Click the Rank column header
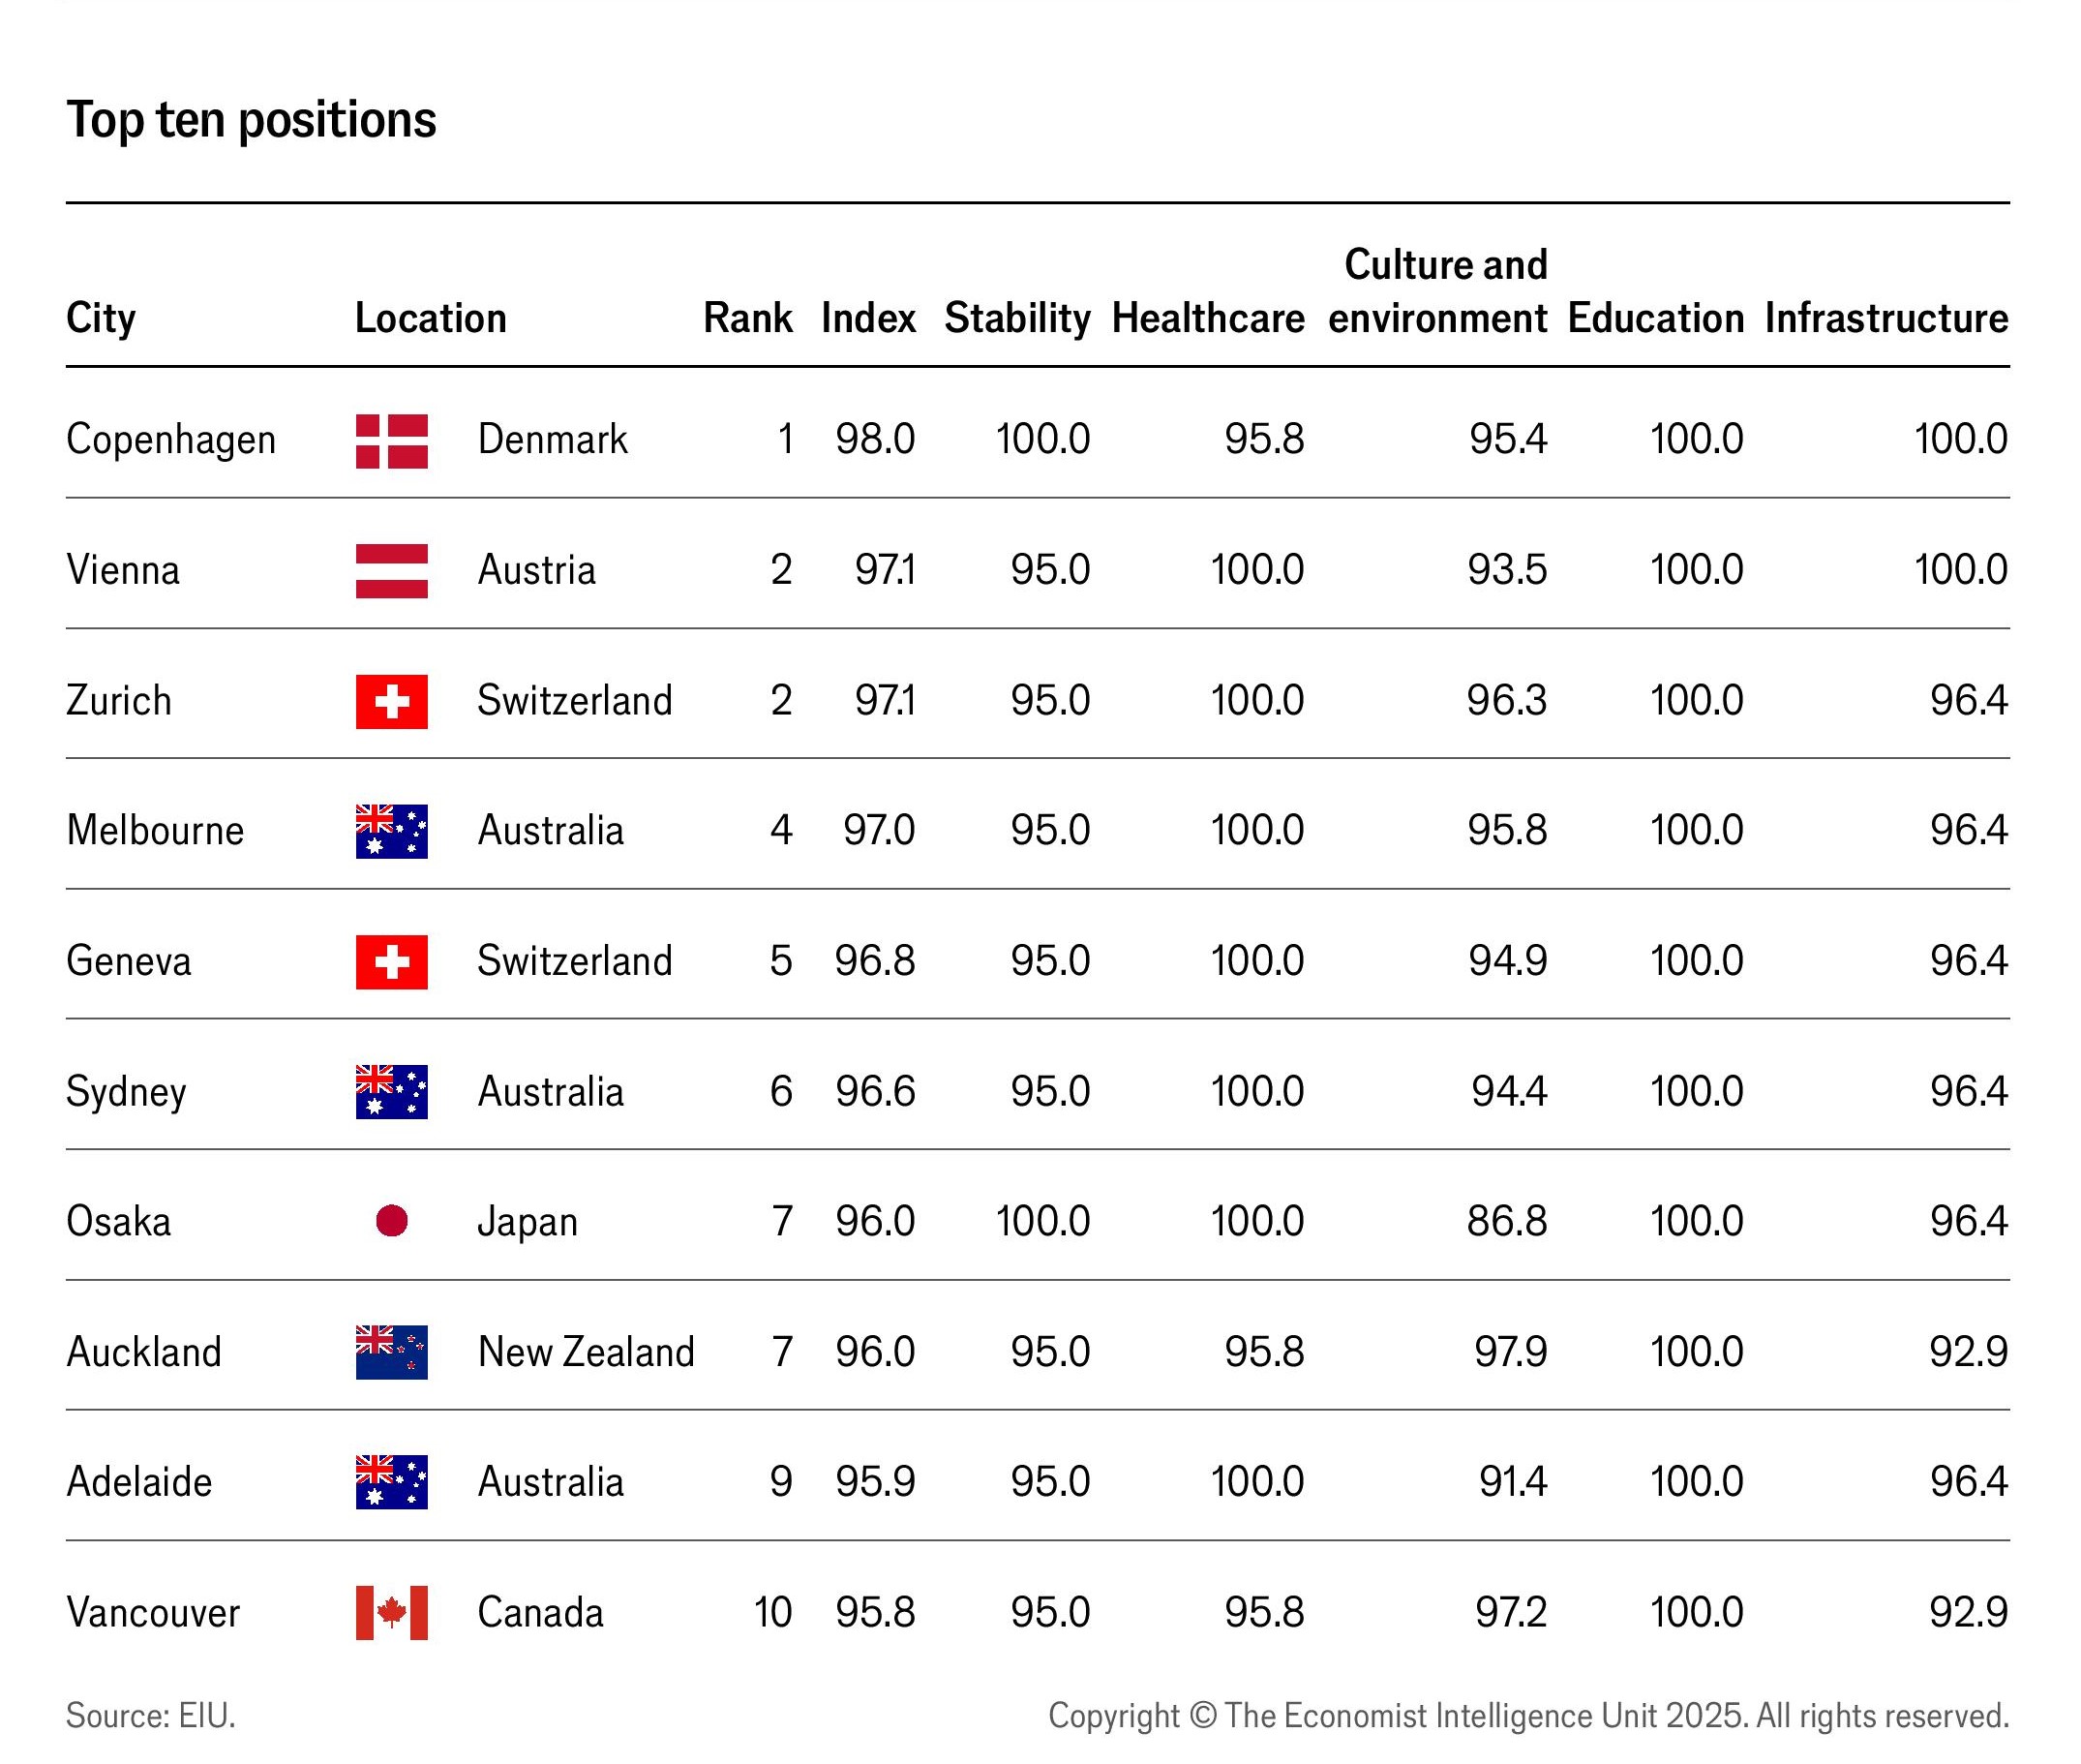 pyautogui.click(x=747, y=318)
